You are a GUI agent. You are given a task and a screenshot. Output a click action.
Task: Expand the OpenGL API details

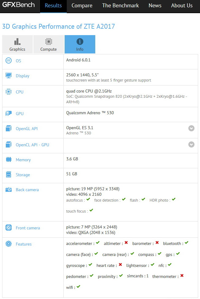click(x=191, y=129)
